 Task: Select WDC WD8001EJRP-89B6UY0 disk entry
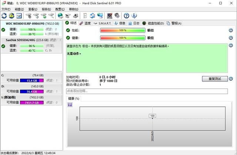(x=31, y=29)
